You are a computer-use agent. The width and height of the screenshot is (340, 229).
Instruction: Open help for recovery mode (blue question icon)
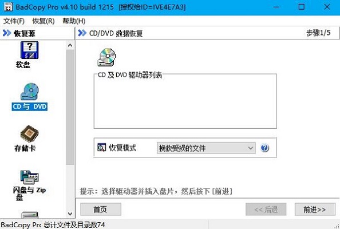(x=264, y=148)
